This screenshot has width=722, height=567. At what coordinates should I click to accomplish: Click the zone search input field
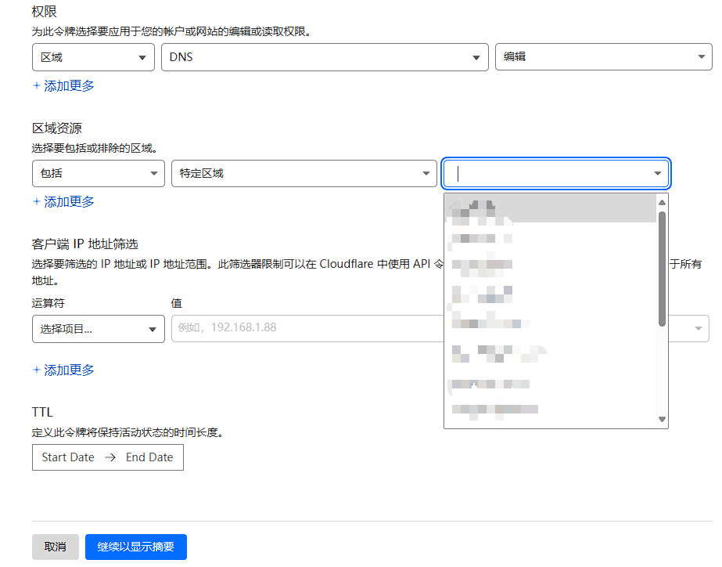548,173
